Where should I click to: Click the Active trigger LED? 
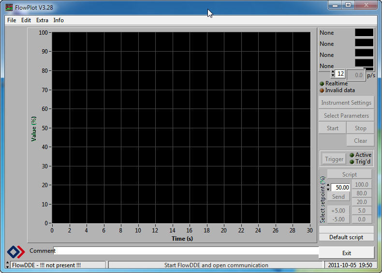352,155
